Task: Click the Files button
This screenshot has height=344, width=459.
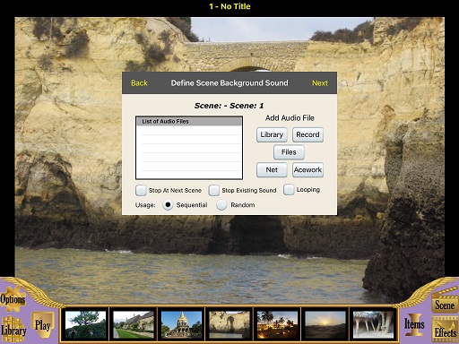Action: [x=289, y=152]
